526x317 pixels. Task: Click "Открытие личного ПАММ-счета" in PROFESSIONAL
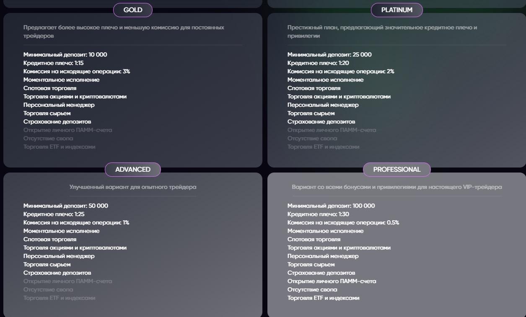tap(332, 281)
